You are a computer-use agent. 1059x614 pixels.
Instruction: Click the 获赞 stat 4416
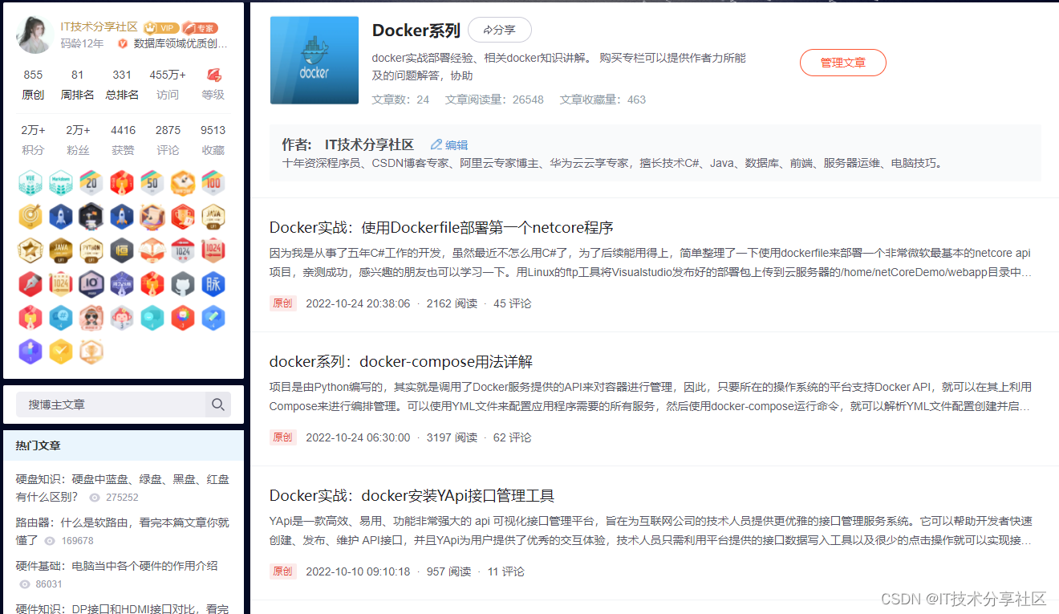(x=123, y=130)
